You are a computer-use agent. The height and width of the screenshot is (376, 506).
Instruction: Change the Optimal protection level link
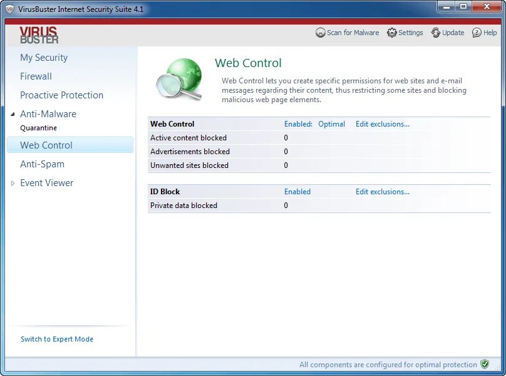pyautogui.click(x=331, y=124)
